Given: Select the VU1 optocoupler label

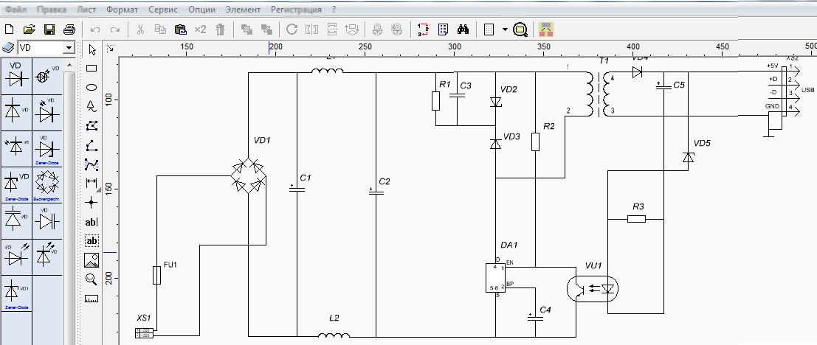Looking at the screenshot, I should coord(593,266).
